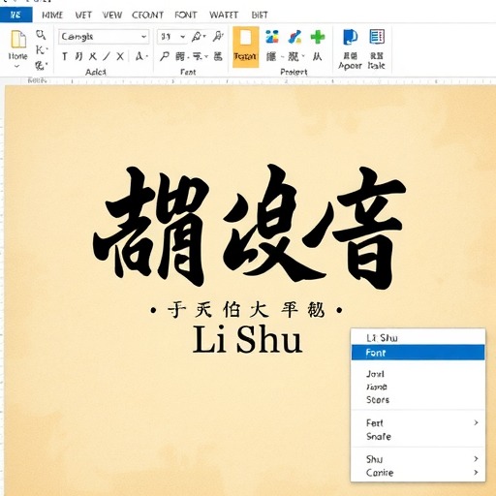Choose Joxl in context menu
Viewport: 496px width, 496px height.
(418, 374)
